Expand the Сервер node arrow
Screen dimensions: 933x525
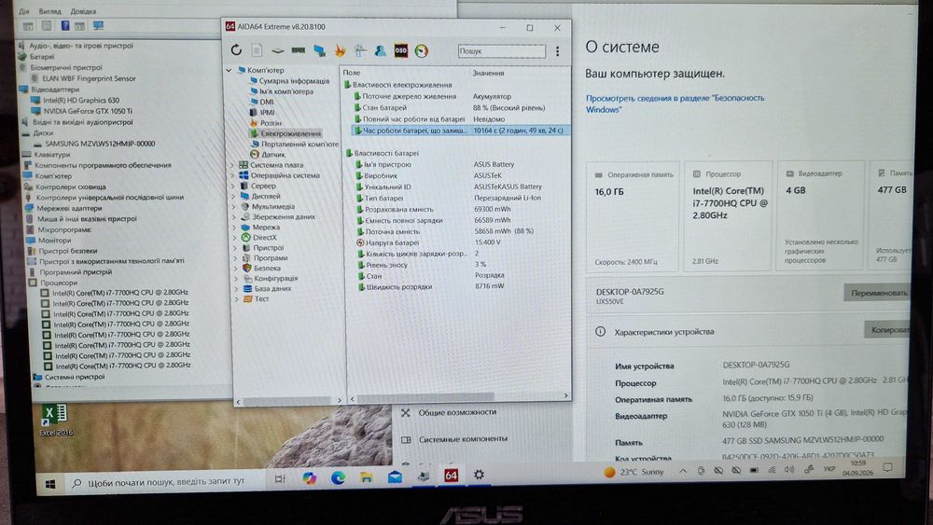[x=233, y=186]
